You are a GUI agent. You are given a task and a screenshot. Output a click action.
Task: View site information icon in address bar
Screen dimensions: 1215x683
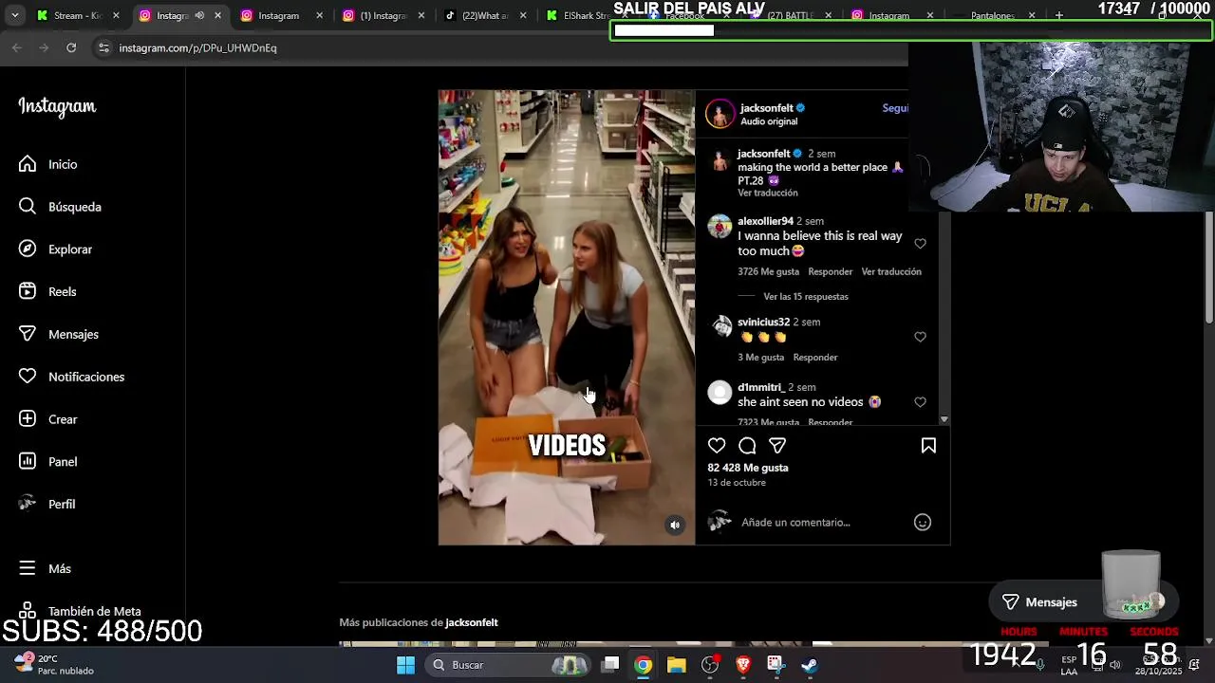click(104, 47)
